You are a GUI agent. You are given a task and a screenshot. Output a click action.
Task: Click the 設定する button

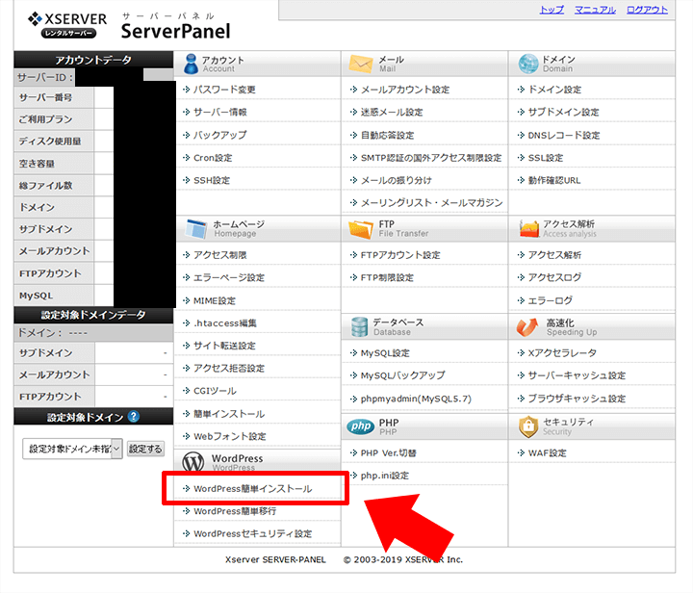point(145,449)
